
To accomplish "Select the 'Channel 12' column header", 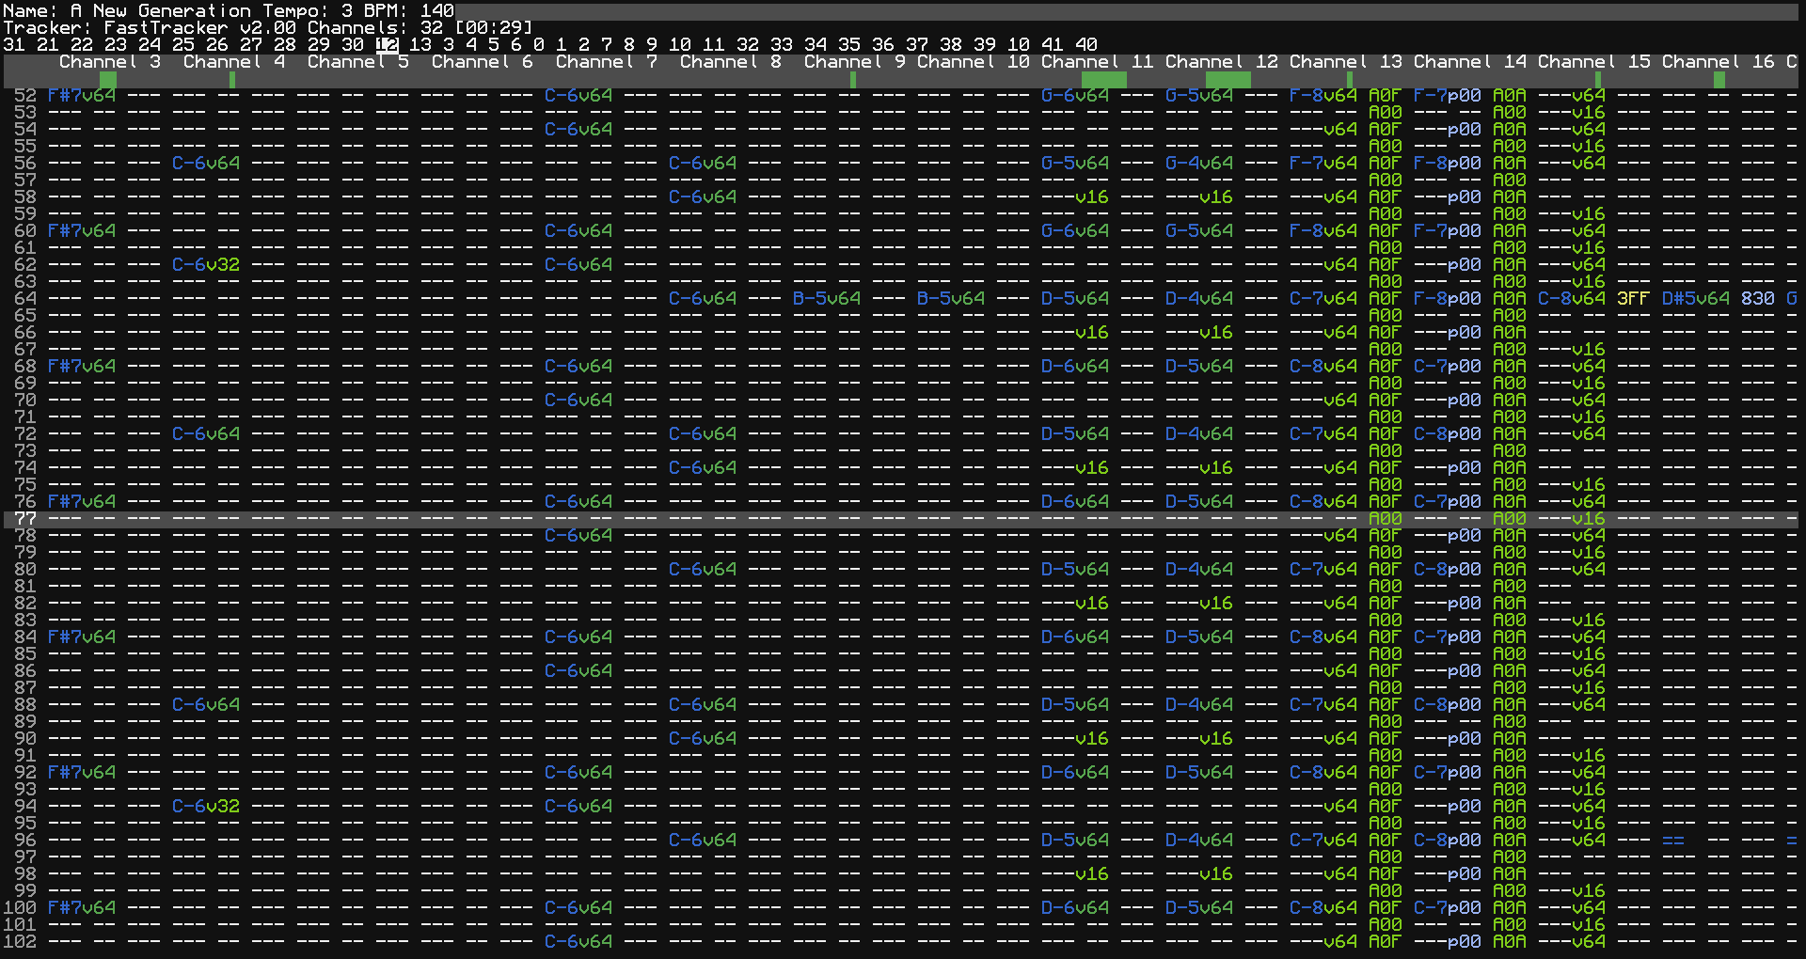I will point(1222,61).
